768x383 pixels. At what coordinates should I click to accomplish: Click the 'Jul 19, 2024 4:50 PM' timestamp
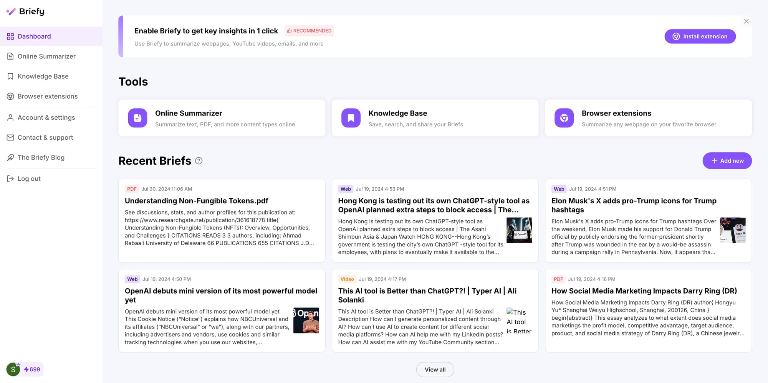167,279
